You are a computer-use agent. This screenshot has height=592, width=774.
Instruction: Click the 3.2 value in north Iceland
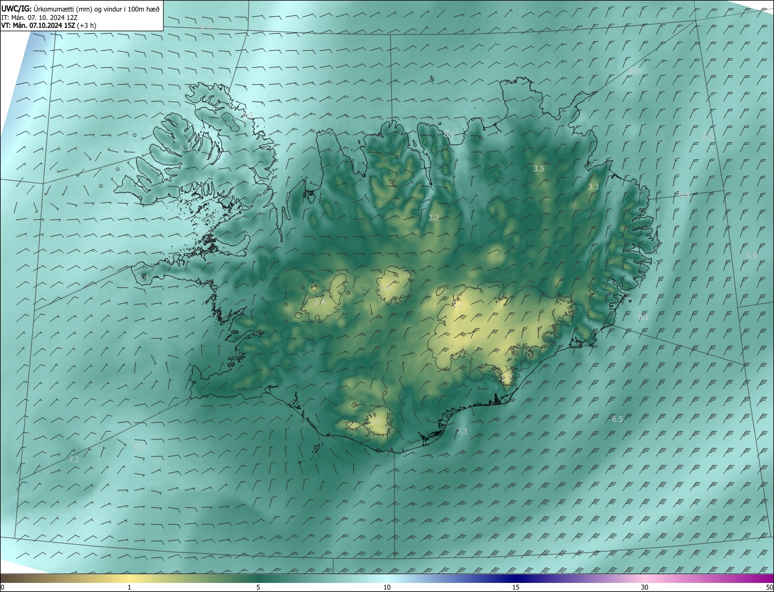[434, 217]
